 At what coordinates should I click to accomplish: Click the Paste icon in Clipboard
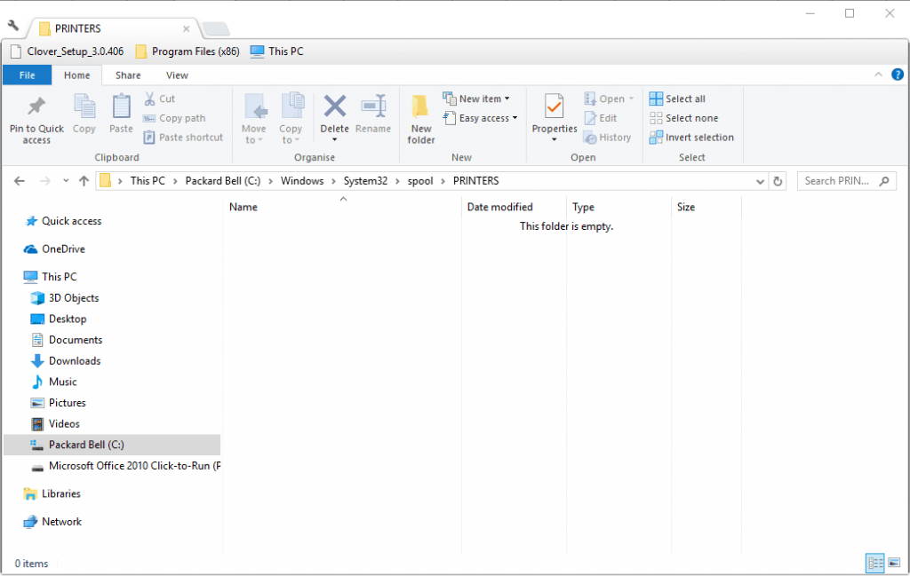pos(121,108)
